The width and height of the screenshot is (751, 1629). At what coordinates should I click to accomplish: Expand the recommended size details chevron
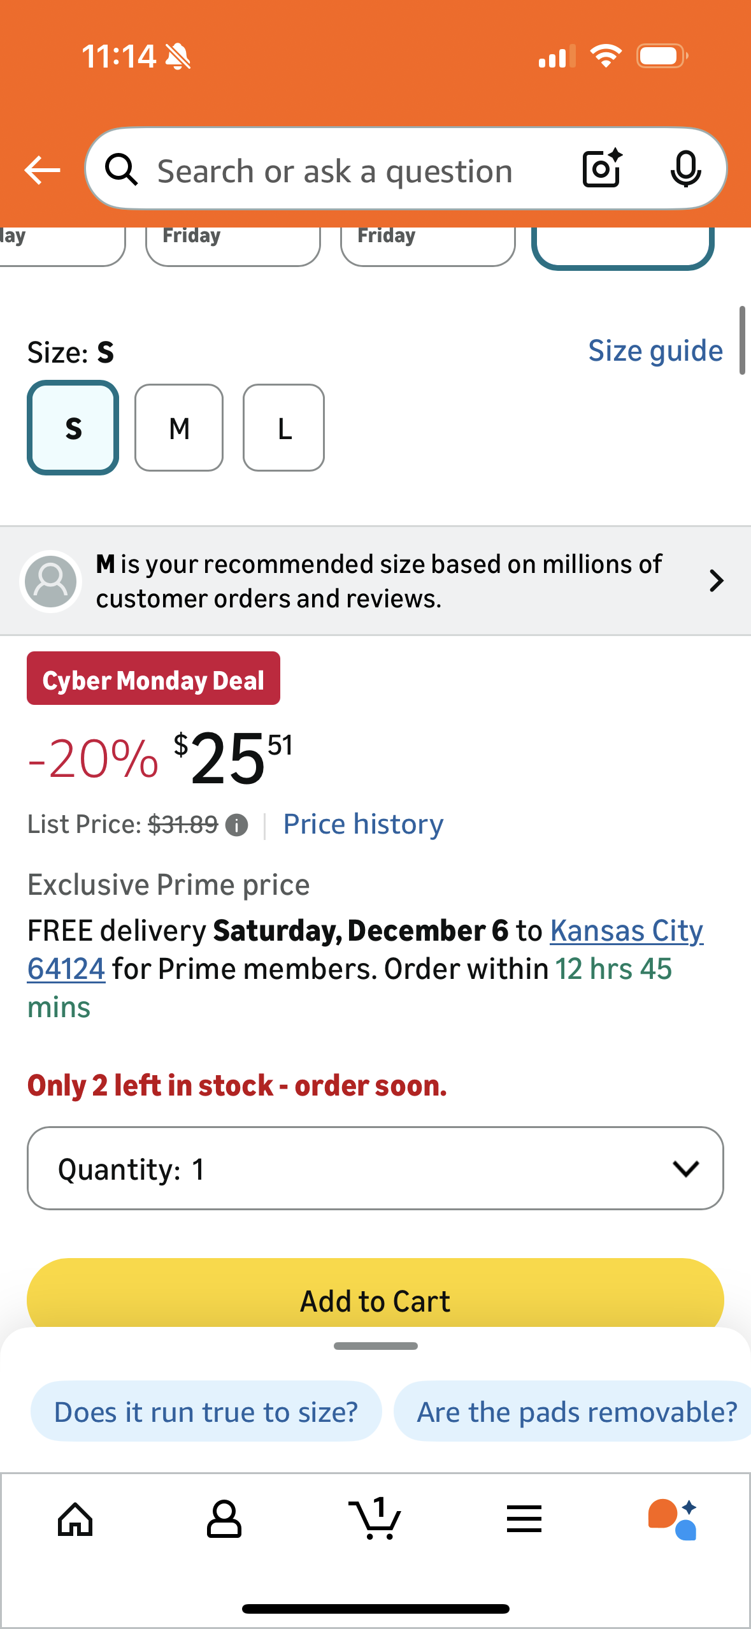(716, 581)
